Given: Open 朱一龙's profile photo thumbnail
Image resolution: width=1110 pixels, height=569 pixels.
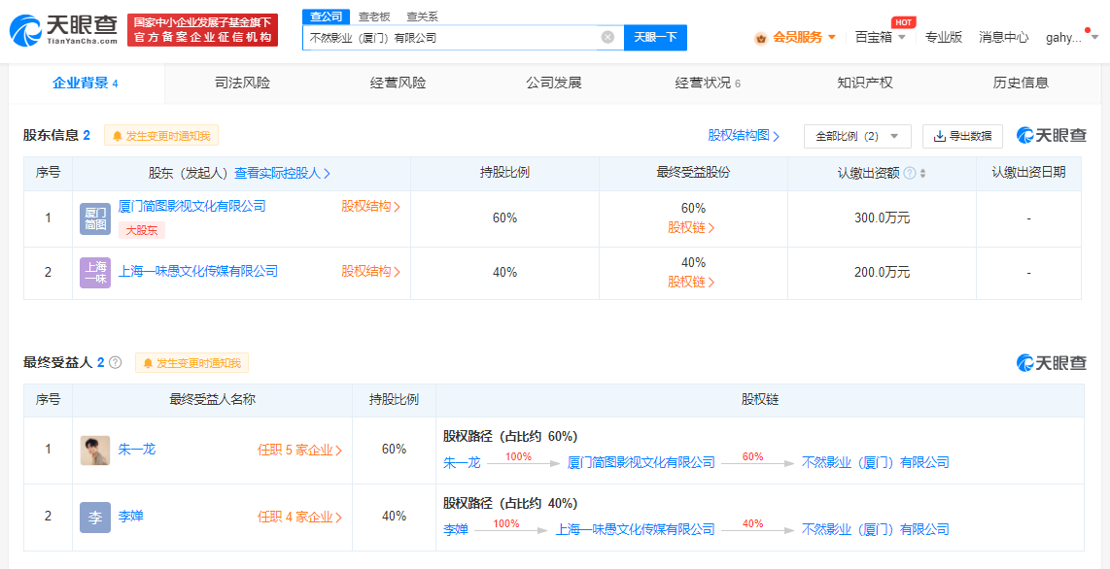Looking at the screenshot, I should (x=95, y=451).
